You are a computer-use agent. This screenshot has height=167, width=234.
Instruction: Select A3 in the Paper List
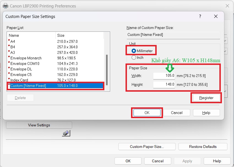(55, 52)
